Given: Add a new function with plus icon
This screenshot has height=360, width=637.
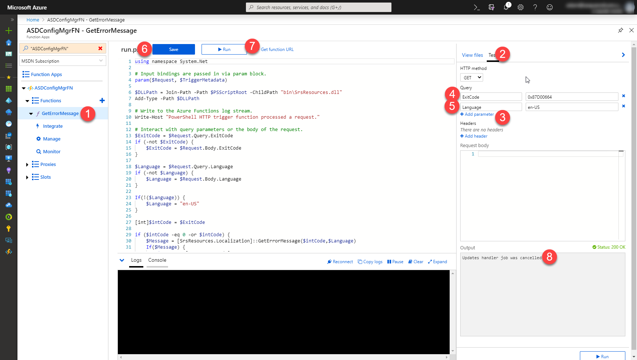Looking at the screenshot, I should 102,100.
